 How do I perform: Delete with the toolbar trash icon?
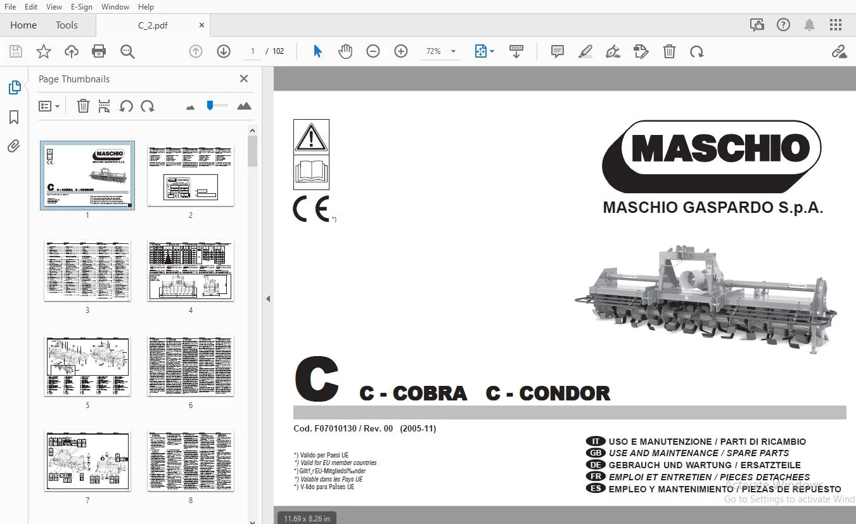[x=669, y=51]
